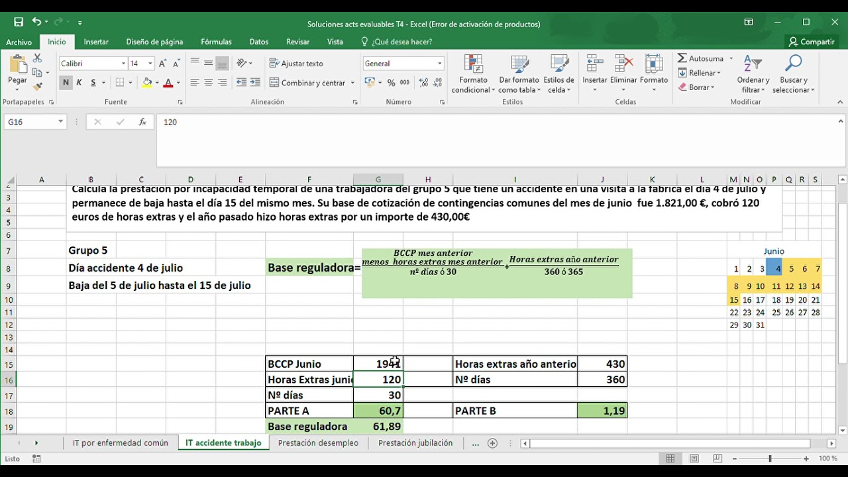Open the Autosuma dropdown arrow
The width and height of the screenshot is (848, 477).
point(731,58)
